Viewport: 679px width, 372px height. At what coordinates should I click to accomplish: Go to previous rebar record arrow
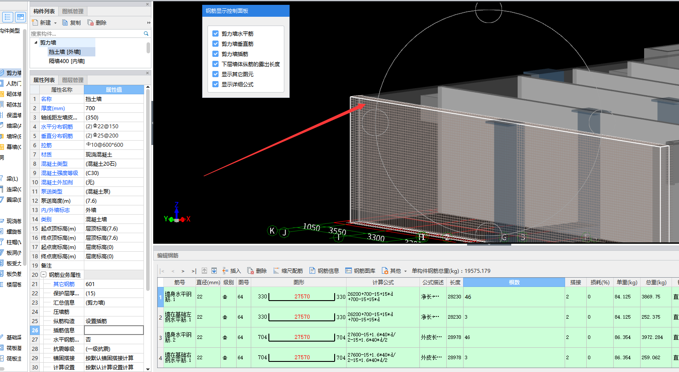(173, 271)
